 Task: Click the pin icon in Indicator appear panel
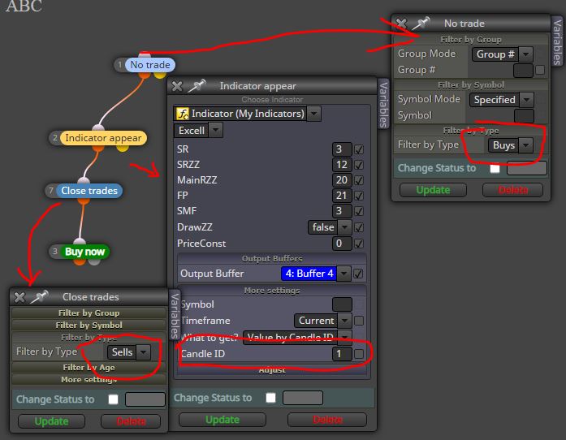[x=197, y=86]
